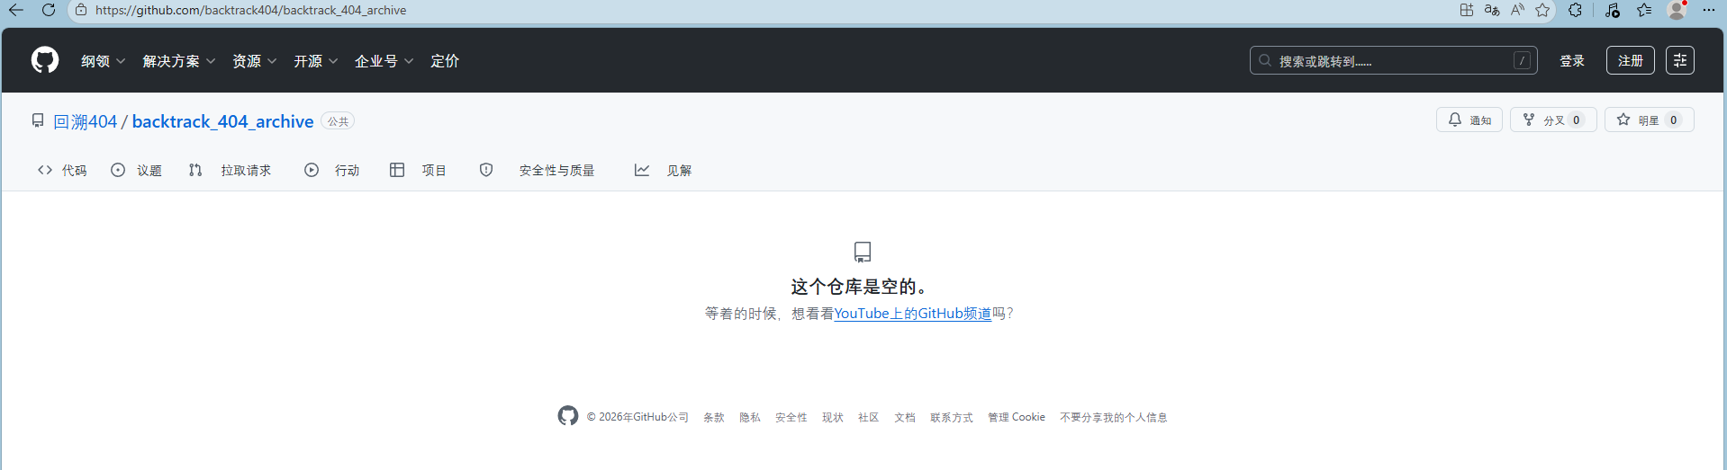Focus the 搜索或跳转到 search field

(1391, 61)
